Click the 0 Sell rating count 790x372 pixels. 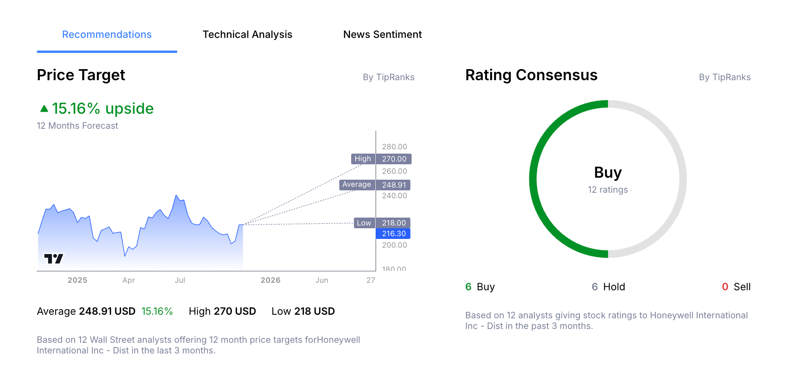(x=736, y=287)
